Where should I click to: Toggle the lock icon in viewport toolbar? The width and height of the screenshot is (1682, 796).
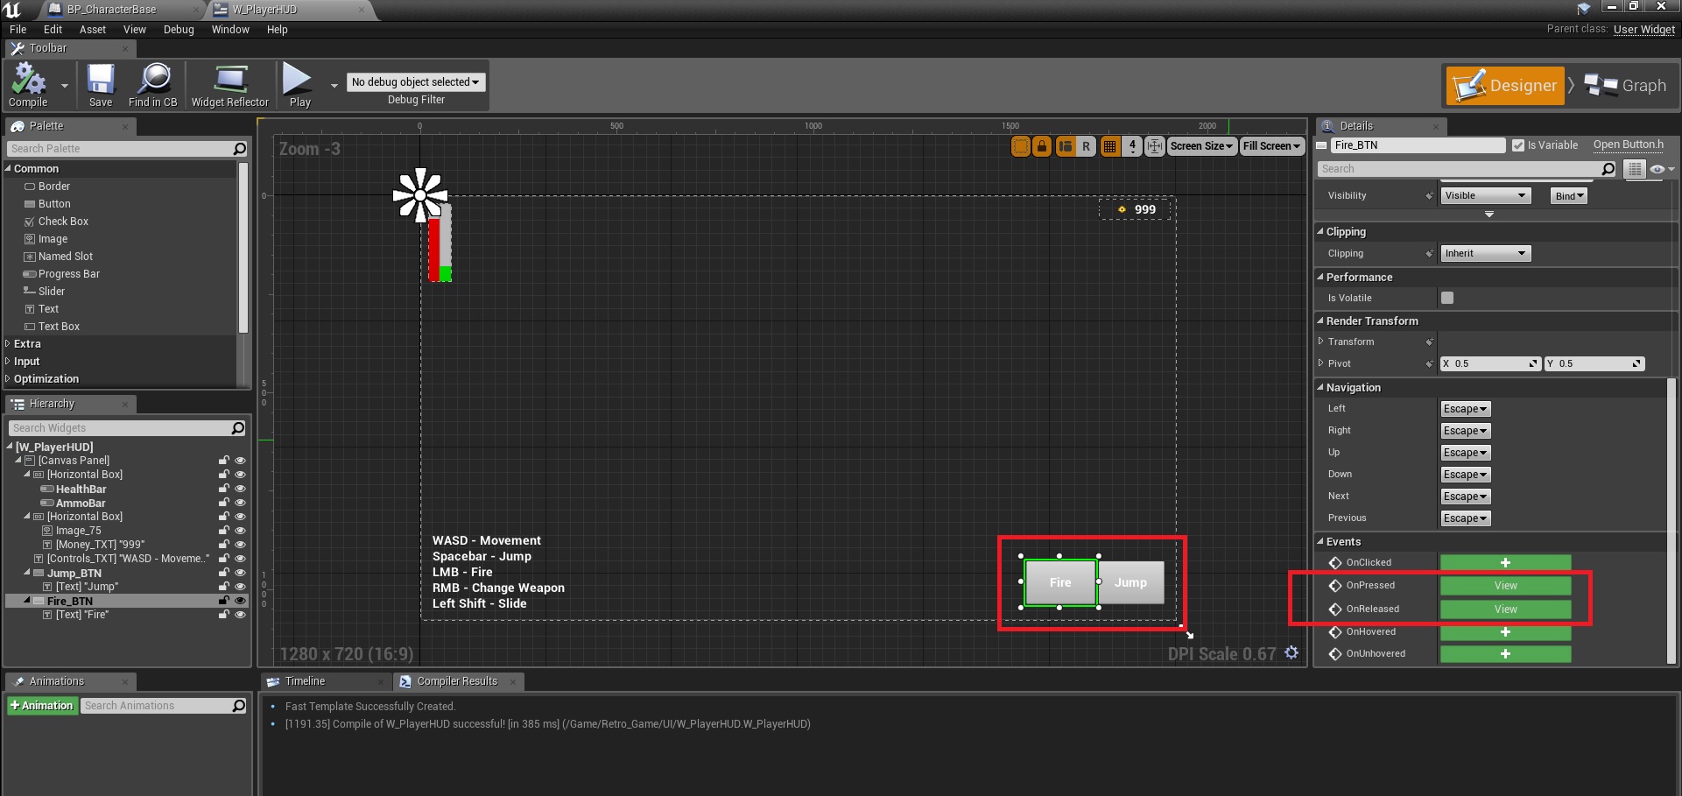[x=1042, y=146]
